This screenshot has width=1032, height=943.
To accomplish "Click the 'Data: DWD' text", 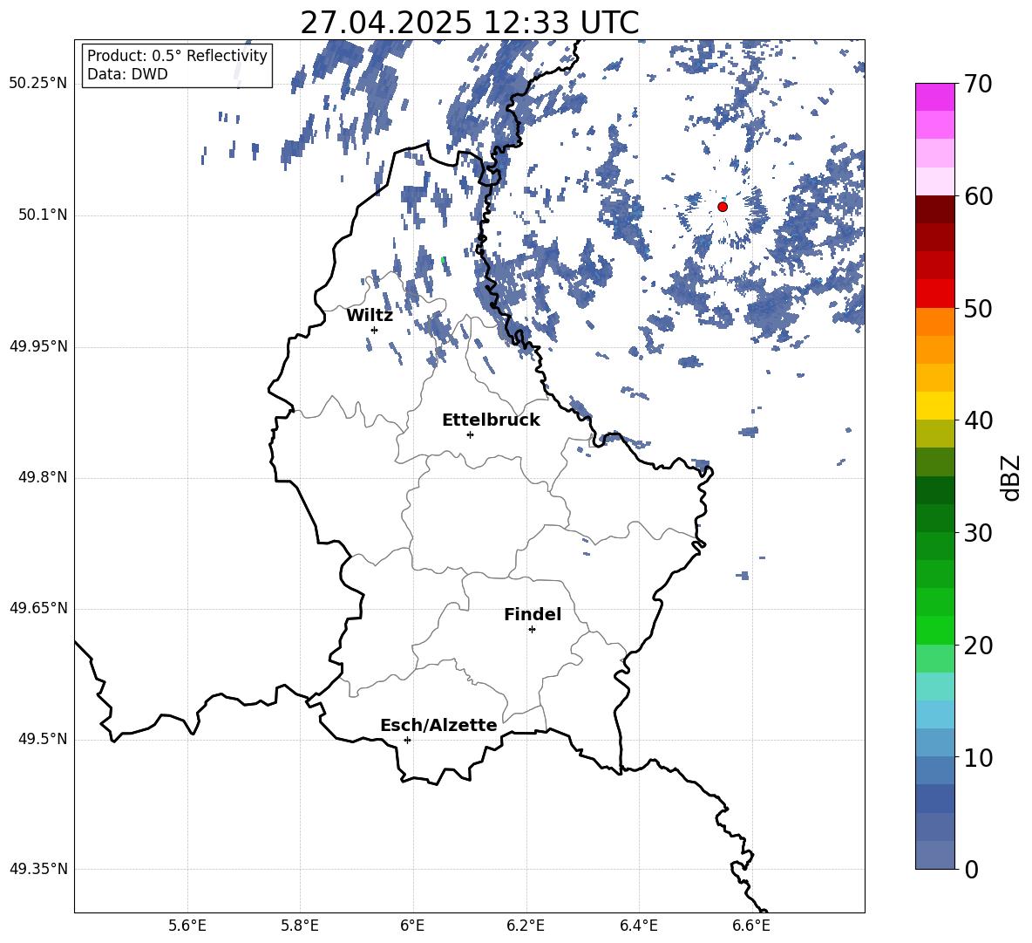I will (x=127, y=74).
